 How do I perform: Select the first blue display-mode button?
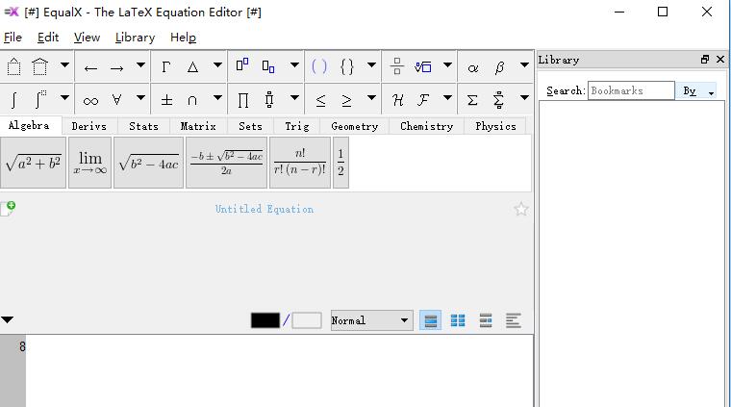click(430, 320)
